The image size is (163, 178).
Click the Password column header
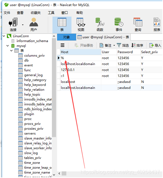pyautogui.click(x=129, y=52)
